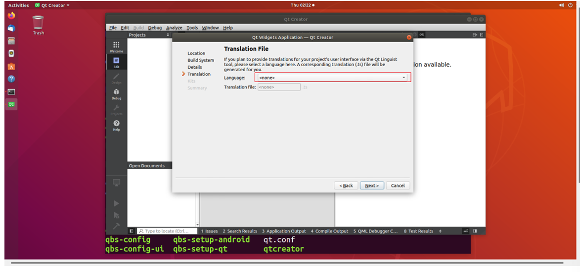
Task: Click the Type to locate field
Action: pyautogui.click(x=167, y=231)
